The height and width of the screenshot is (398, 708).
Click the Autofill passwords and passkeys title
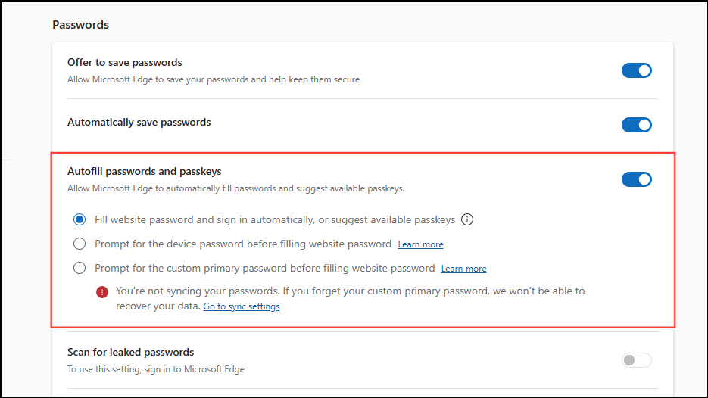point(144,172)
